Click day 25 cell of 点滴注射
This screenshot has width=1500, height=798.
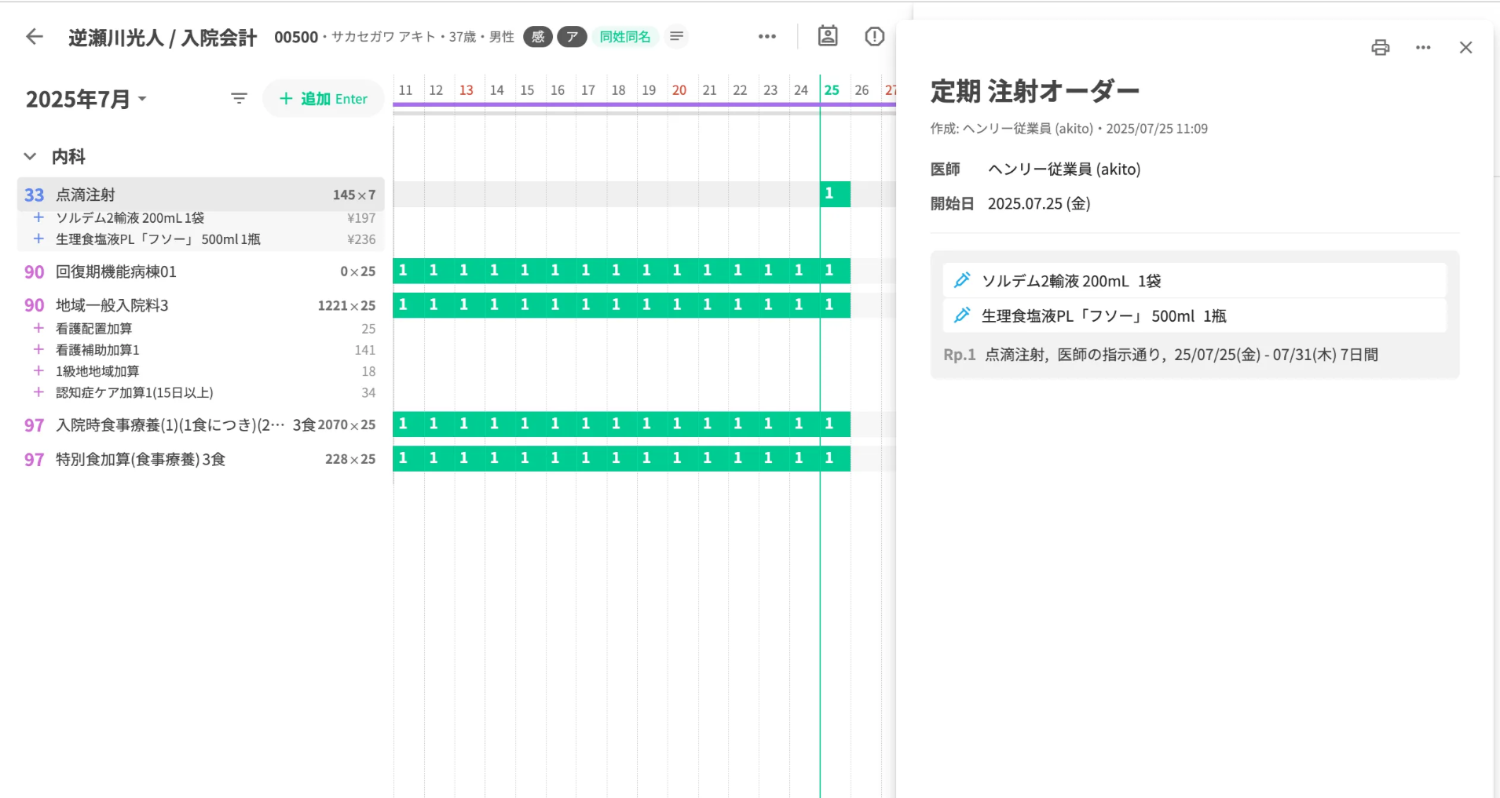coord(834,194)
